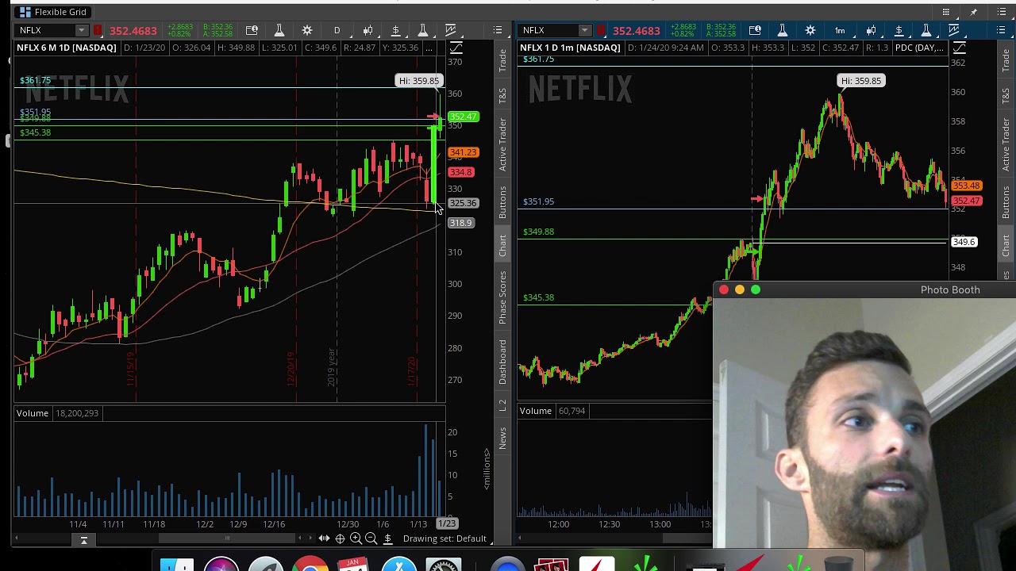This screenshot has width=1016, height=571.
Task: Open the L2 sidebar tab
Action: (502, 405)
